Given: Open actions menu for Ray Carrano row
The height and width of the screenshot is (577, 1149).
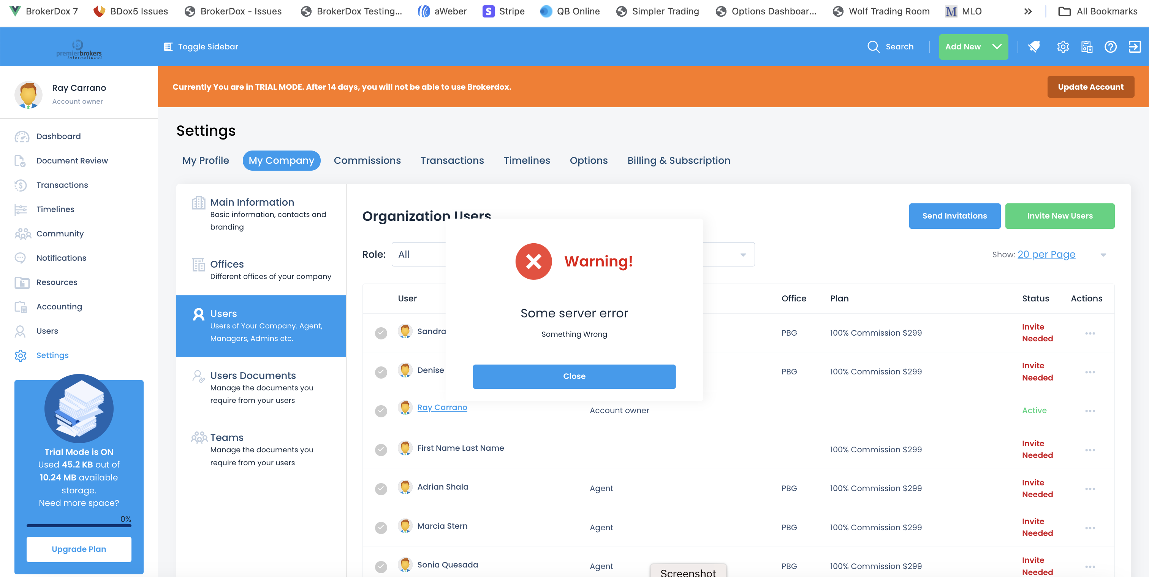Looking at the screenshot, I should pos(1090,411).
